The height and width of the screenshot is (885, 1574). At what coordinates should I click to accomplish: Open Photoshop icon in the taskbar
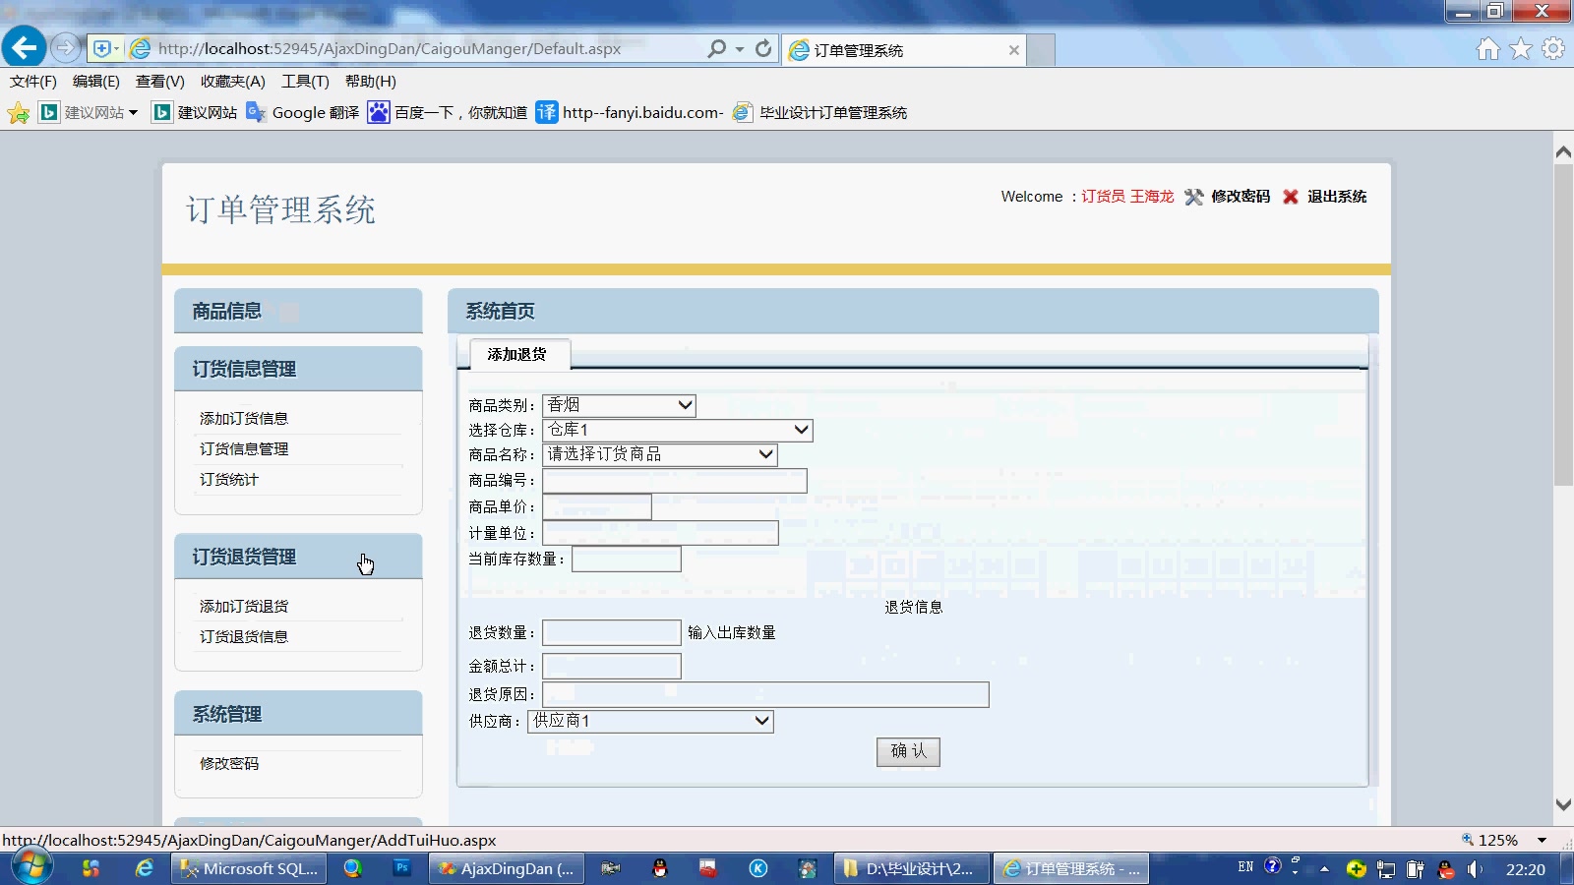pos(401,868)
